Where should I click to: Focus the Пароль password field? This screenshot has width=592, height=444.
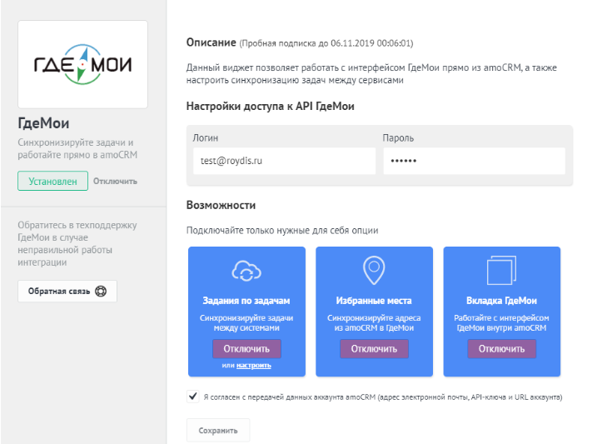click(475, 161)
